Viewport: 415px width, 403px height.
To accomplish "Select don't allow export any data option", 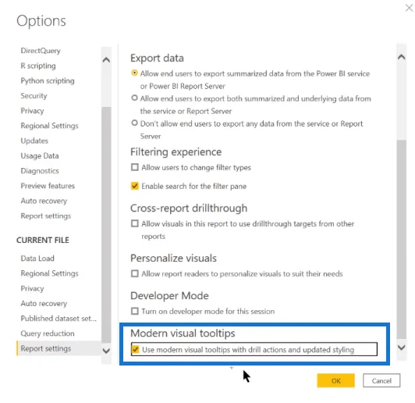I will click(x=134, y=123).
